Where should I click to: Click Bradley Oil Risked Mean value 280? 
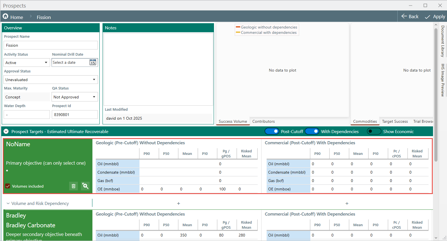(242, 235)
